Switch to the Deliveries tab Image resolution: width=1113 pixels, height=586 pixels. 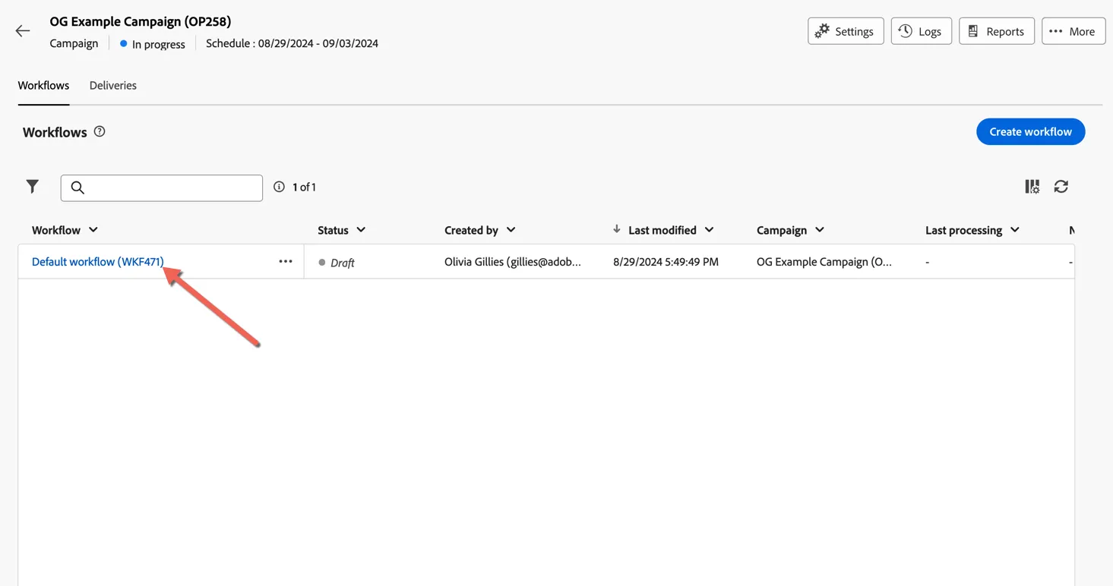click(x=113, y=86)
